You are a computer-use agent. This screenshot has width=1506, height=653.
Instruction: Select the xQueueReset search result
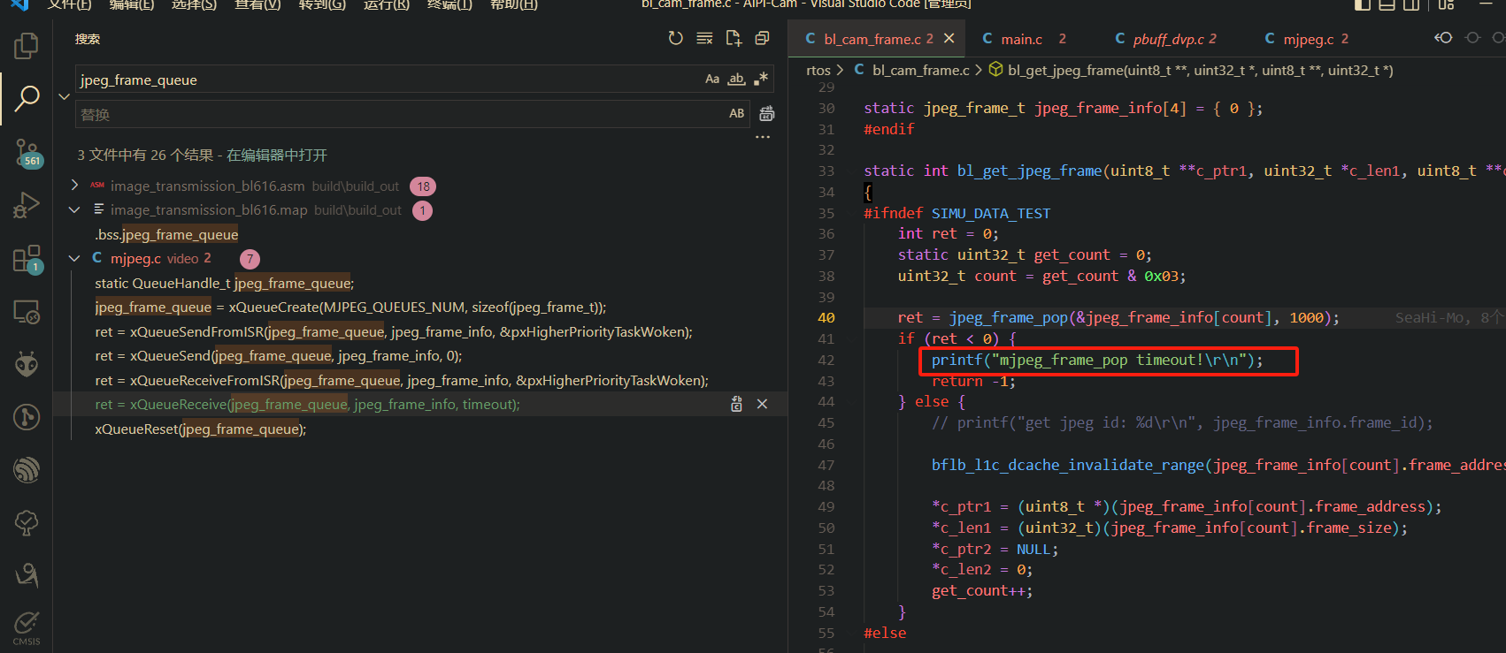click(x=201, y=429)
